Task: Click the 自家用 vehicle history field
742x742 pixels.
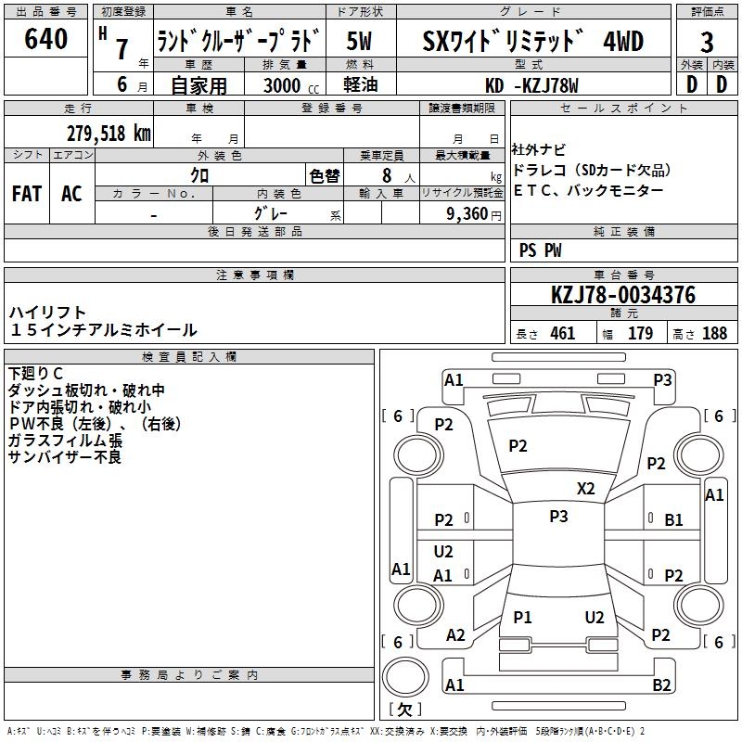Action: click(x=199, y=84)
